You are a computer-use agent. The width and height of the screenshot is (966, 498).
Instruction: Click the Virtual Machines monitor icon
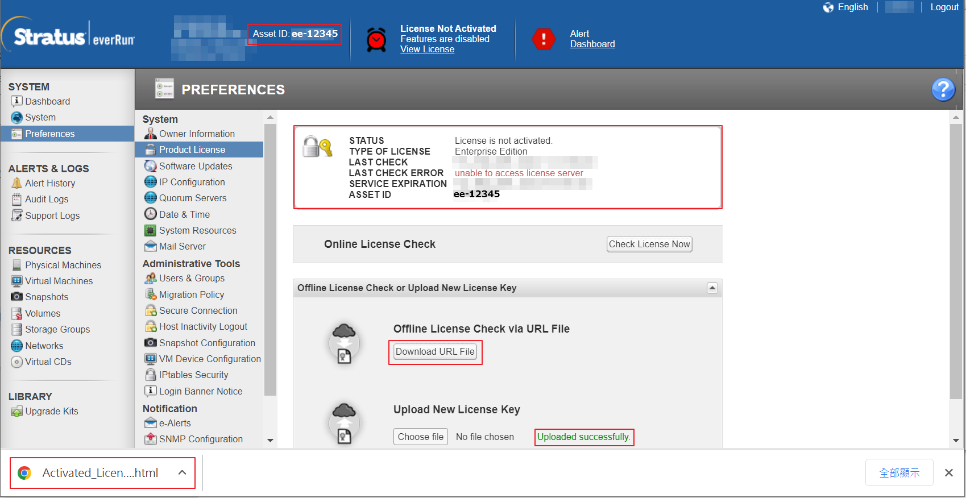[16, 281]
